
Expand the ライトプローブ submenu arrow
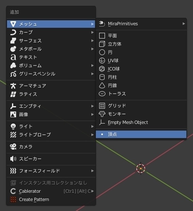pyautogui.click(x=92, y=135)
